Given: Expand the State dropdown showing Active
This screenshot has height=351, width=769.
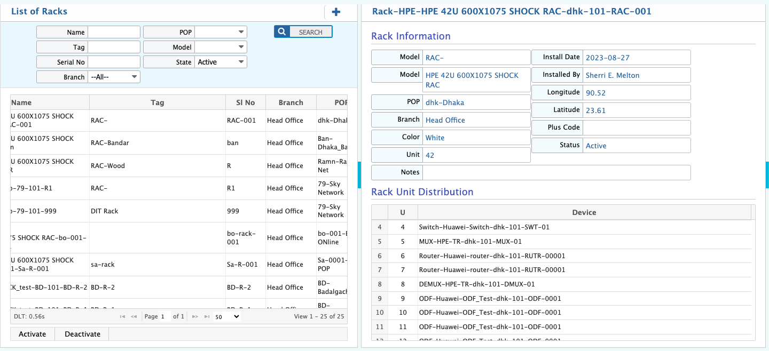Looking at the screenshot, I should coord(221,62).
